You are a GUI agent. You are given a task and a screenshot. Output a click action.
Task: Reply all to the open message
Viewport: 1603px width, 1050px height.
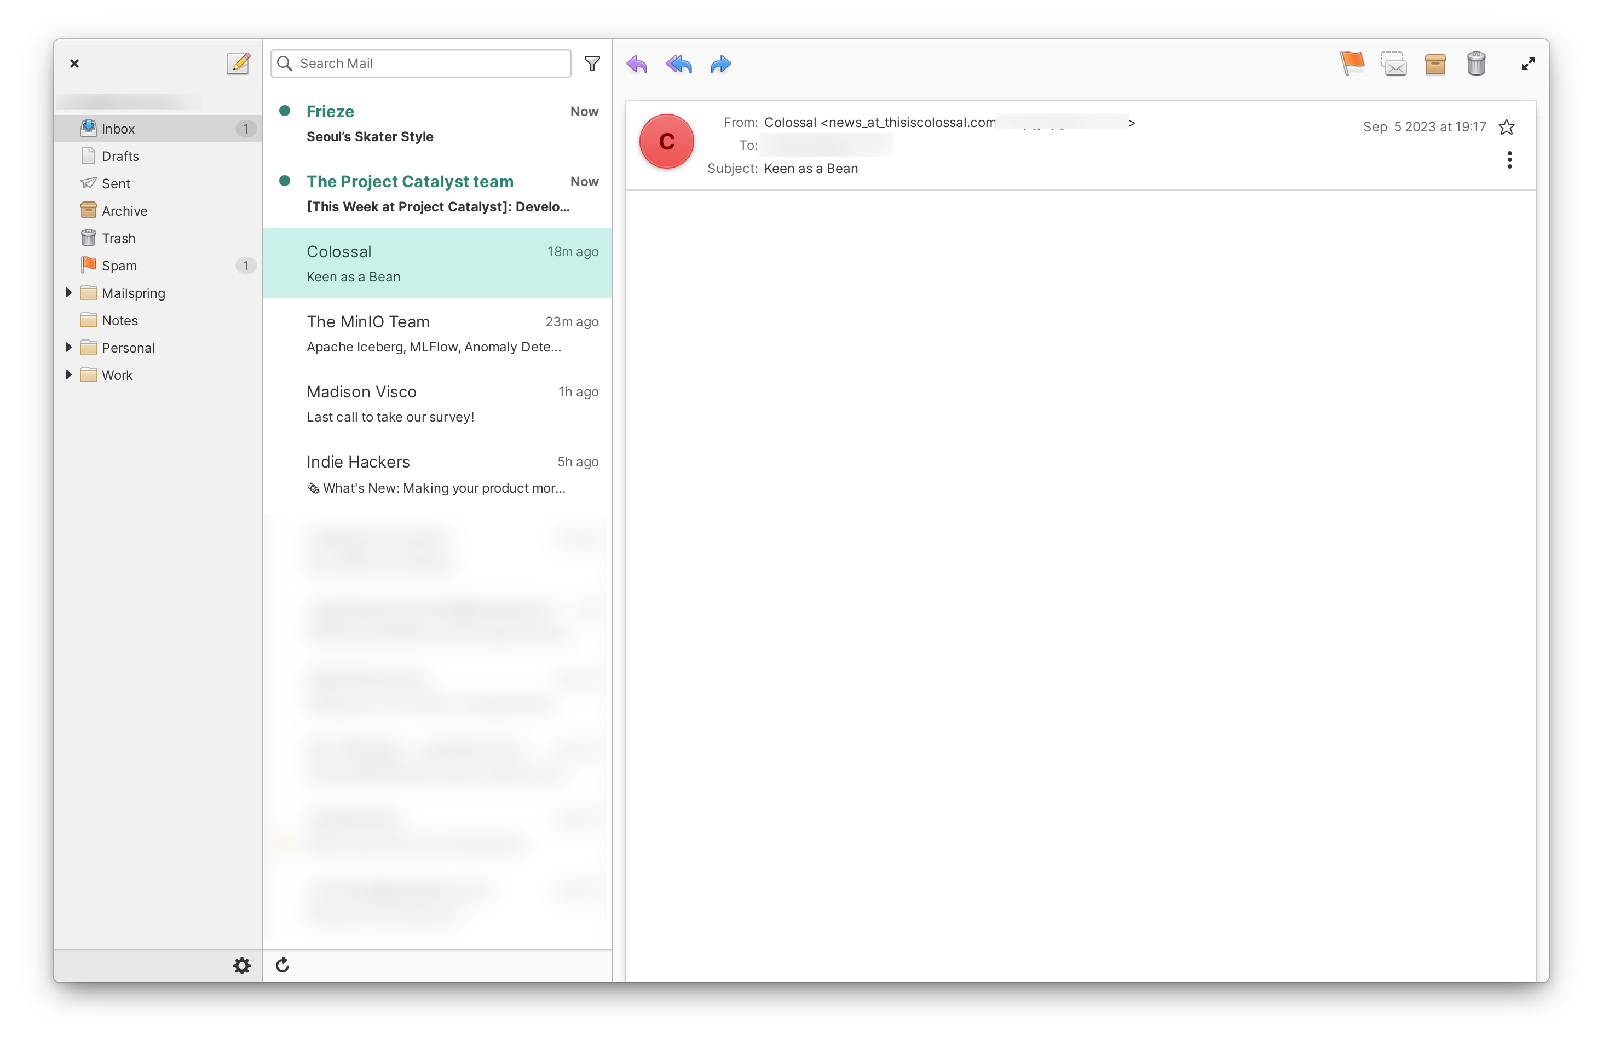(679, 65)
